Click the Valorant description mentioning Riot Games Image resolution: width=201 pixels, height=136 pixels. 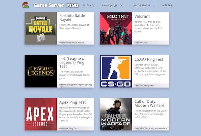[148, 26]
